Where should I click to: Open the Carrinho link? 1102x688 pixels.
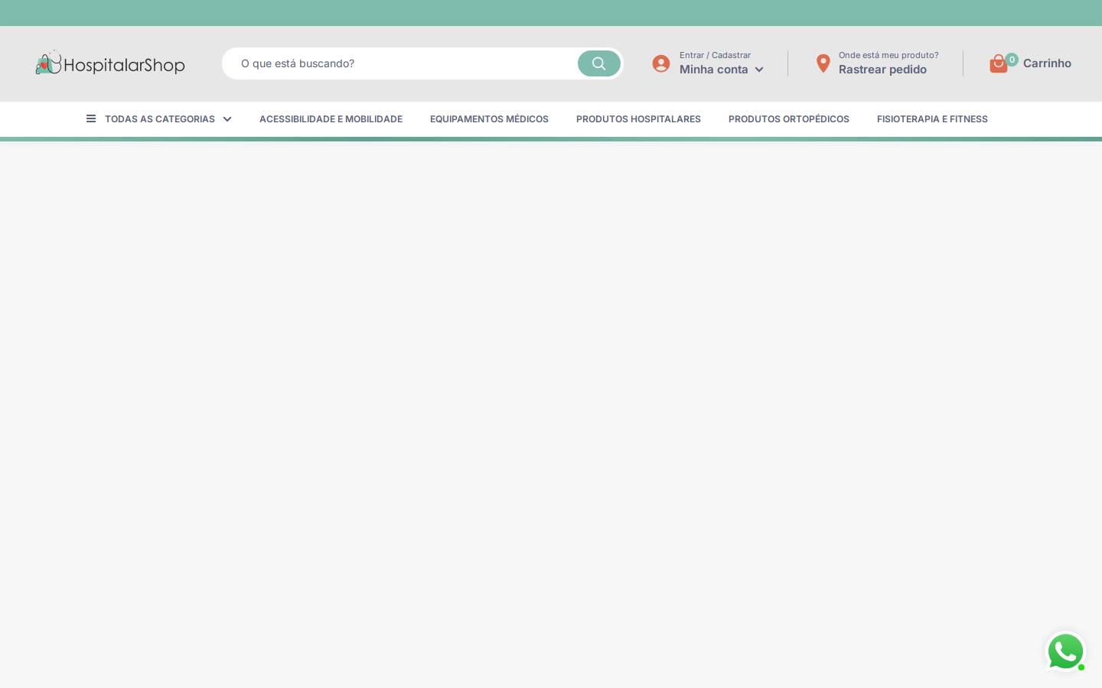(1047, 63)
